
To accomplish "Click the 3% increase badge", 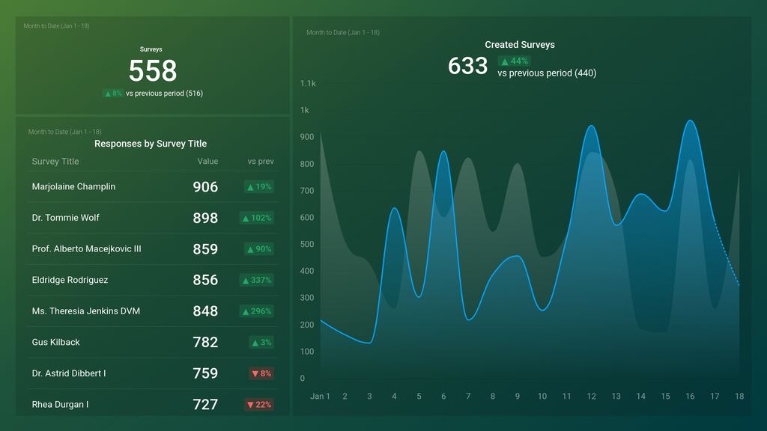I will 261,342.
